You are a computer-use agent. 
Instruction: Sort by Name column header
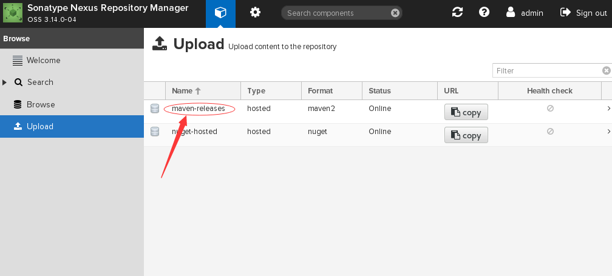(x=203, y=91)
